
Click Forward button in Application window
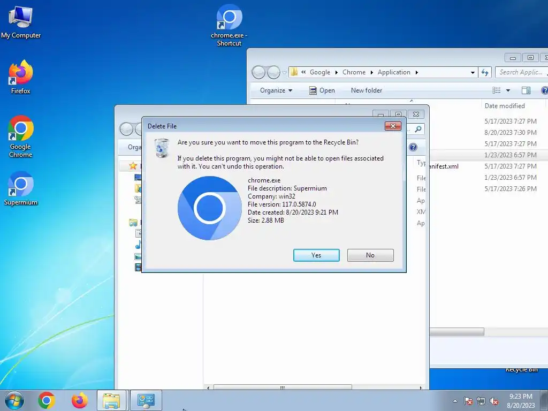click(273, 72)
